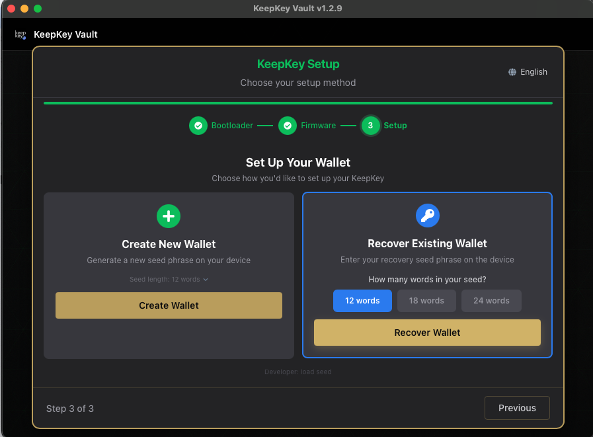Select the 24 words seed option

point(491,300)
